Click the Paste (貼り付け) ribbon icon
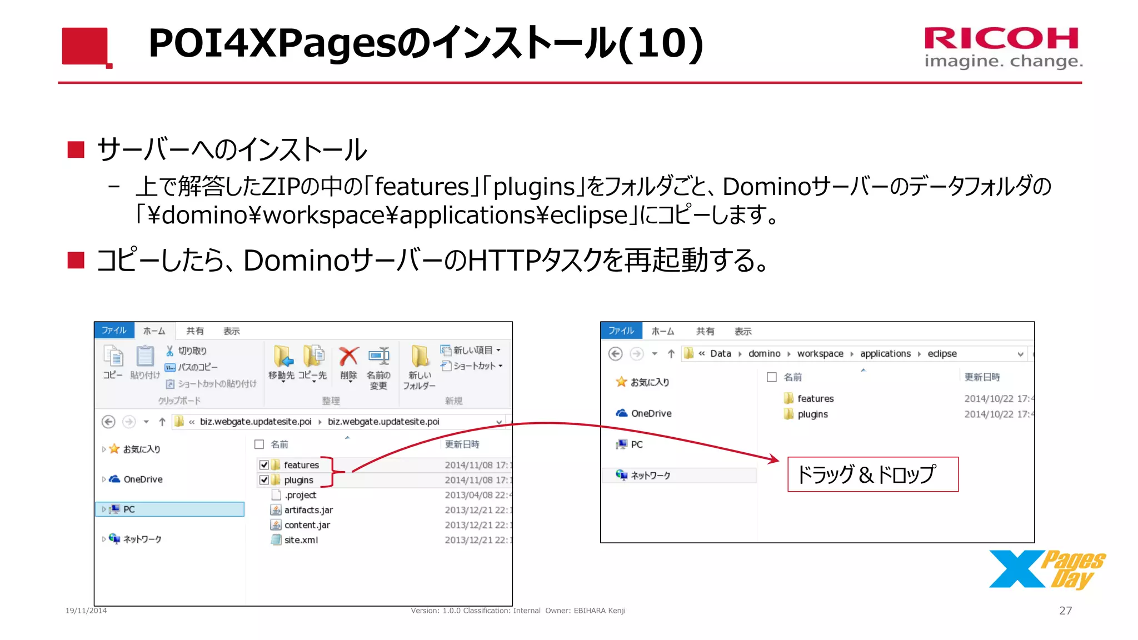Screen dimensions: 1138x640 coord(145,362)
